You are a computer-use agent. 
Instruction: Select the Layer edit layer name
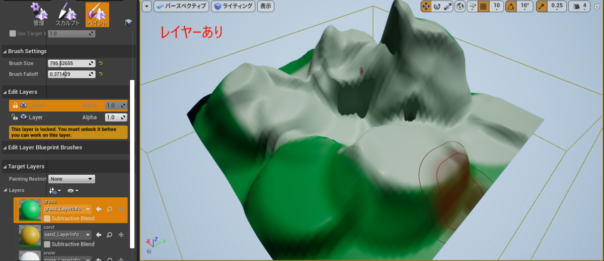point(36,117)
